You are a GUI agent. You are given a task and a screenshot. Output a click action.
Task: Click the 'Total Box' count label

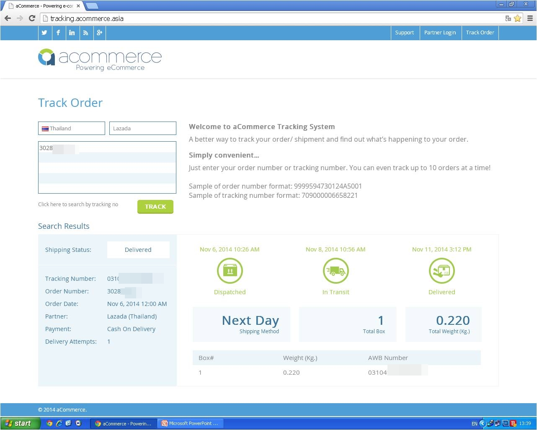374,331
